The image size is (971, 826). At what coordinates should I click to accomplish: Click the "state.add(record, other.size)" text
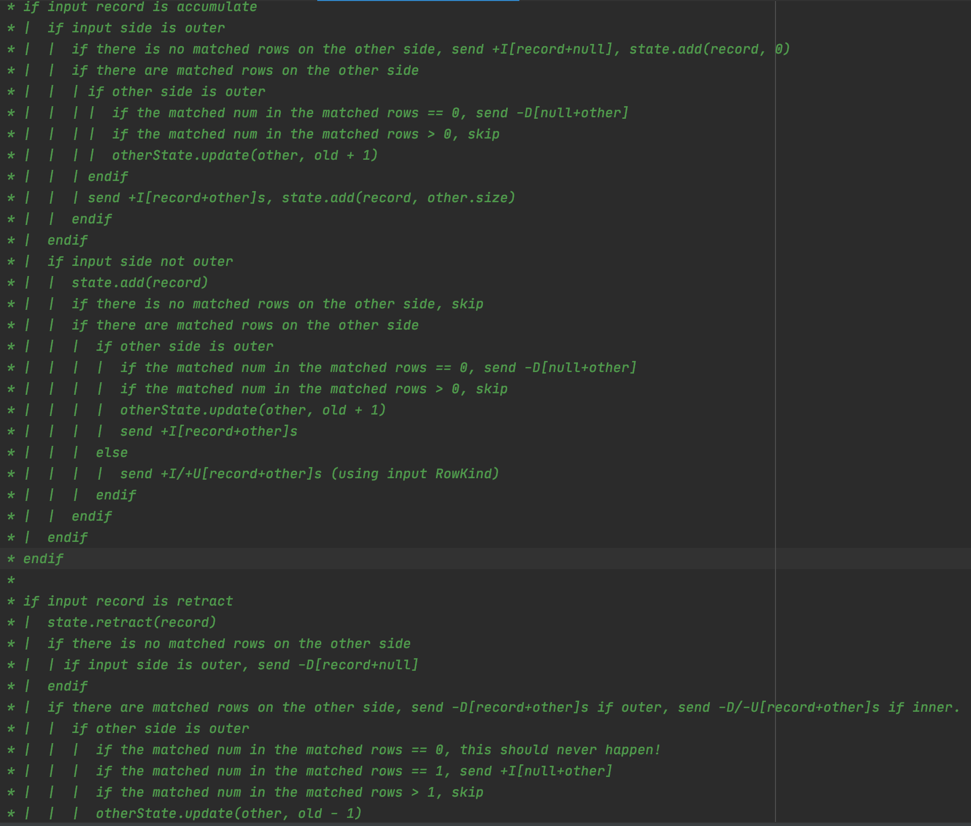click(398, 198)
